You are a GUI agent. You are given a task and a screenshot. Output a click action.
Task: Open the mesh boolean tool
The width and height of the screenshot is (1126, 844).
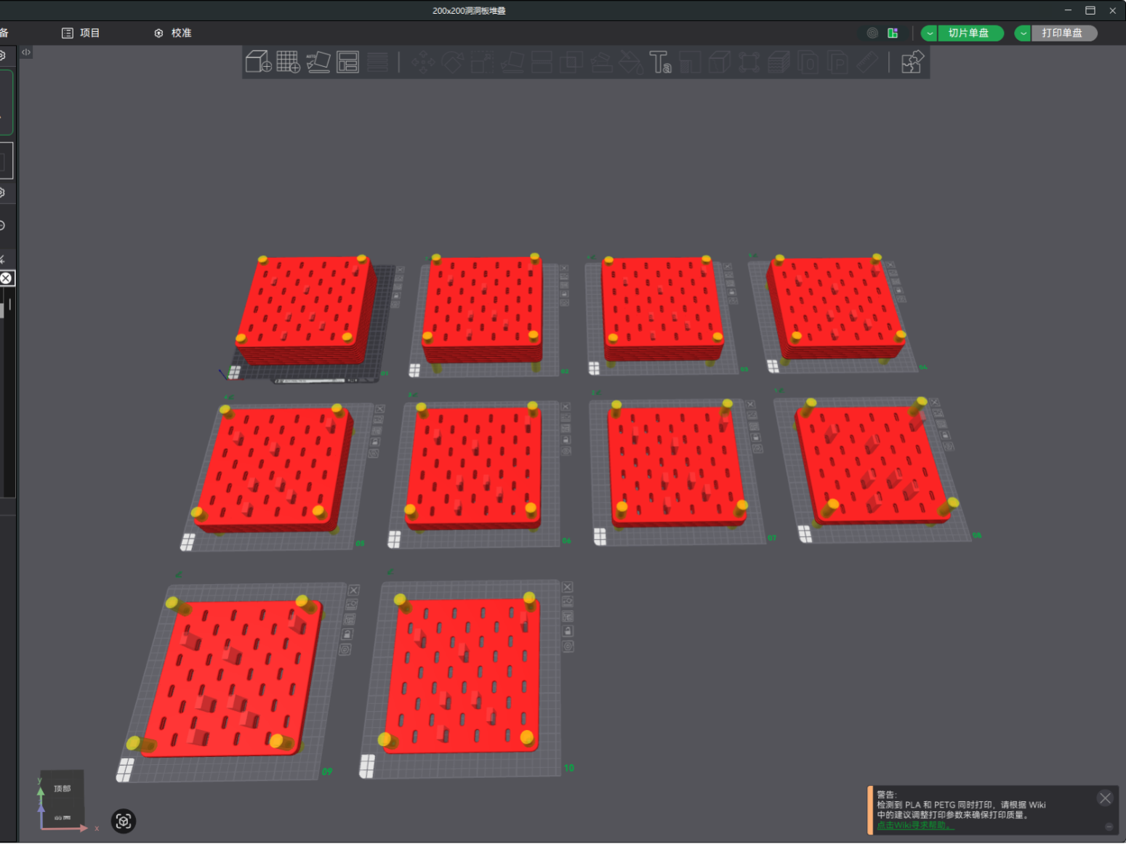(x=571, y=62)
